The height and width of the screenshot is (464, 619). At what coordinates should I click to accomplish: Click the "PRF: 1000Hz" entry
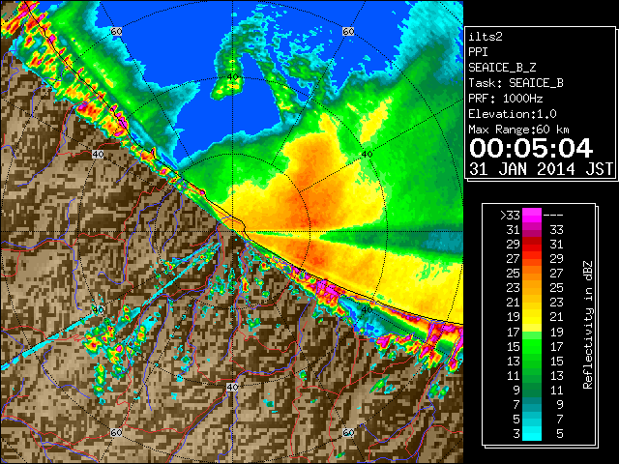click(505, 99)
